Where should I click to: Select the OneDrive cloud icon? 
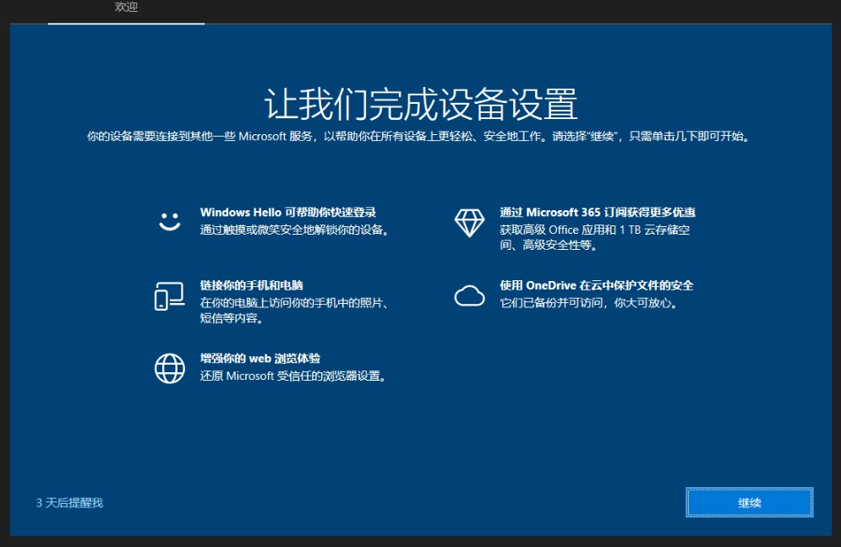(470, 295)
